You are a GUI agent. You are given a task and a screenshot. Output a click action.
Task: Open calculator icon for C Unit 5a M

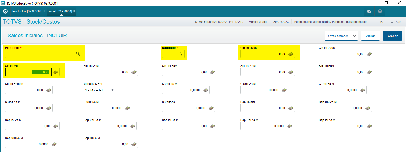(x=127, y=108)
